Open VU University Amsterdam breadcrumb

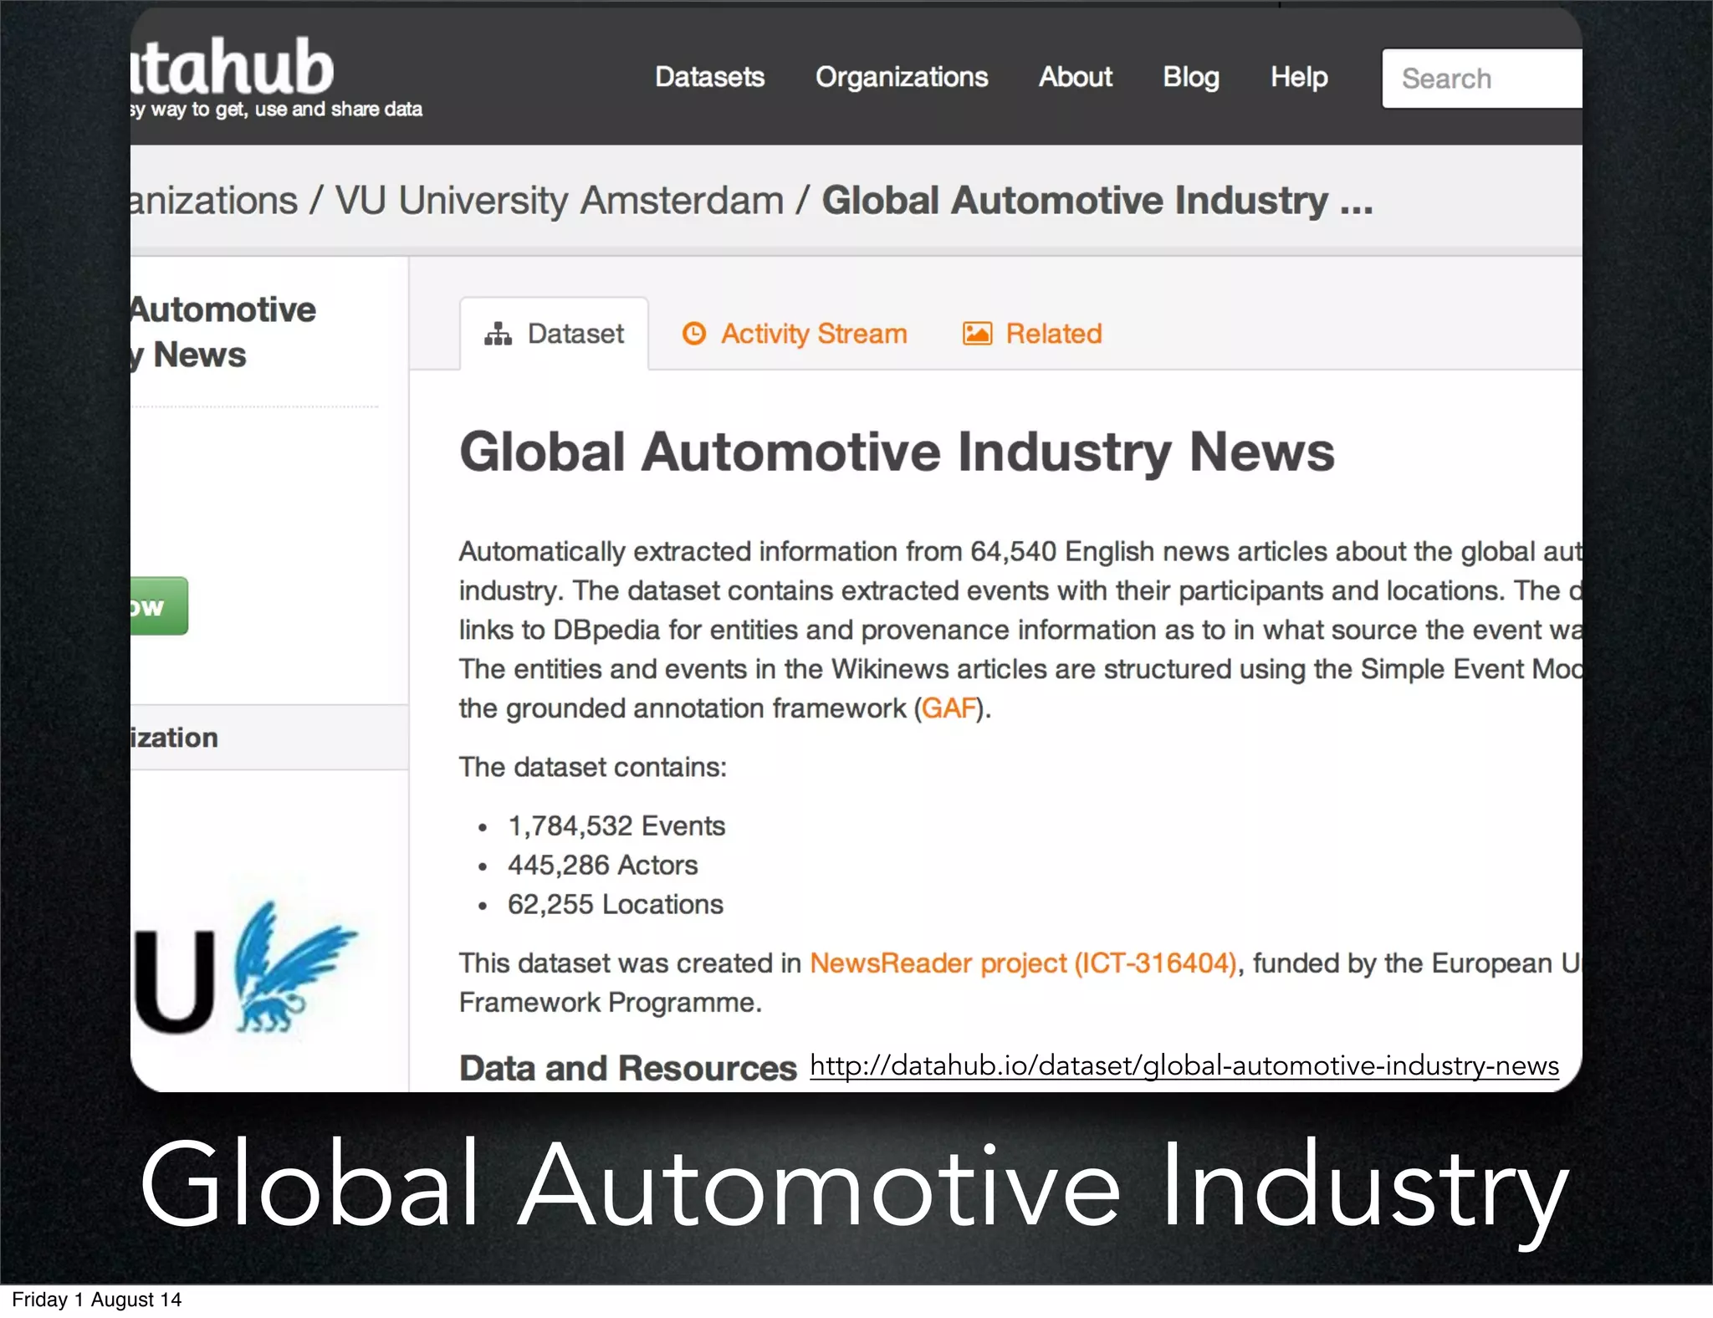[x=560, y=201]
